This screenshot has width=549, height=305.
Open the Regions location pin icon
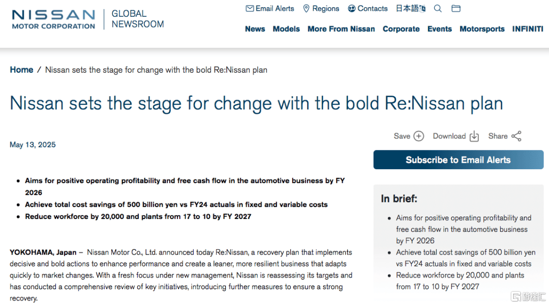[x=306, y=9]
